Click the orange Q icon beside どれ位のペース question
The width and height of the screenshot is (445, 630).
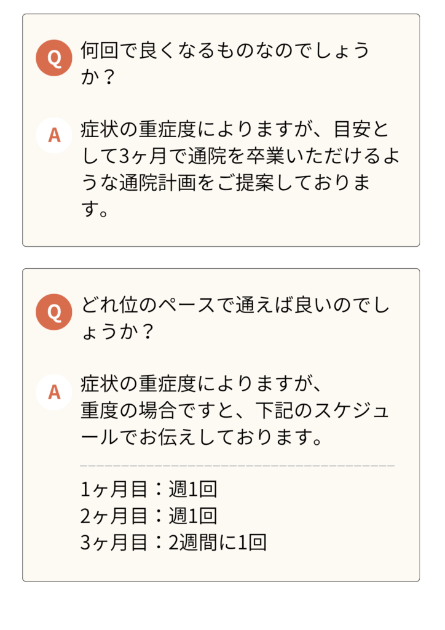[54, 312]
